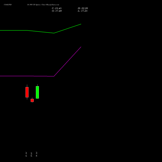The width and height of the screenshot is (162, 162).
Task: Click the 28 Jul date label
Action: click(x=26, y=154)
